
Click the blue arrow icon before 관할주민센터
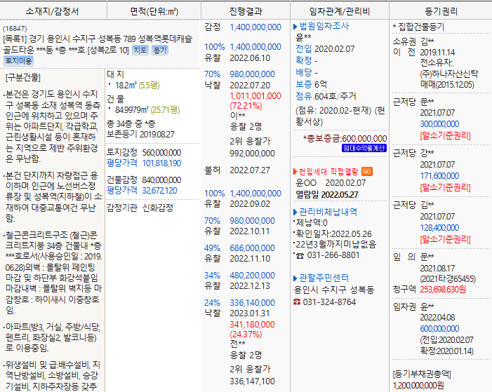point(295,278)
